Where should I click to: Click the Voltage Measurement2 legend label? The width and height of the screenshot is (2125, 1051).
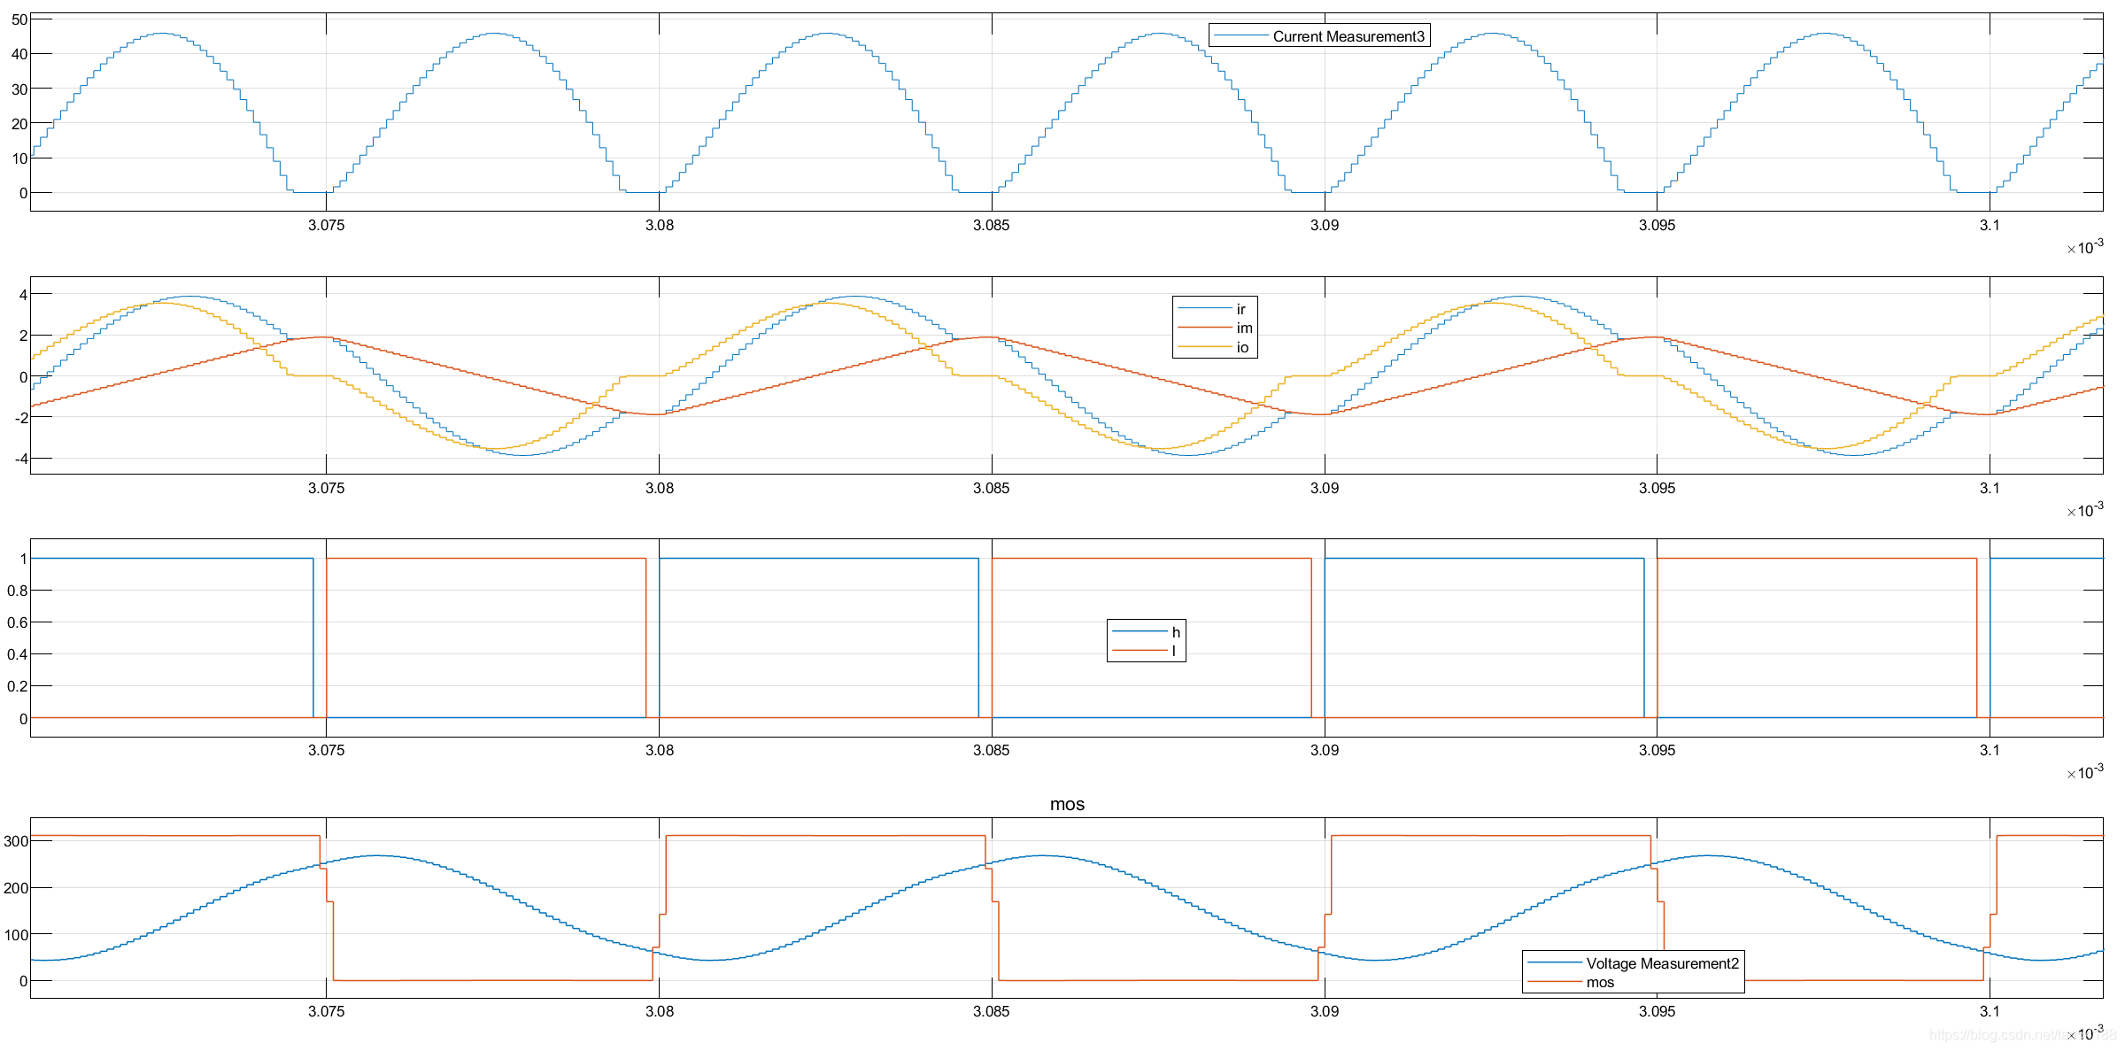point(1662,963)
